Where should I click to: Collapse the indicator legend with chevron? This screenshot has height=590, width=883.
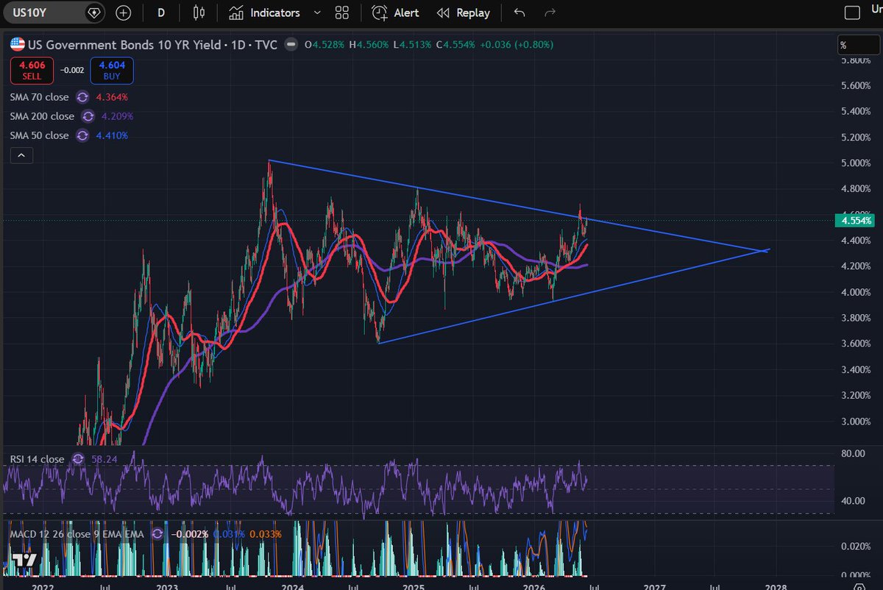pos(21,155)
